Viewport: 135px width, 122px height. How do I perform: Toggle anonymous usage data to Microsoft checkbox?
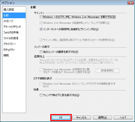(x=41, y=70)
